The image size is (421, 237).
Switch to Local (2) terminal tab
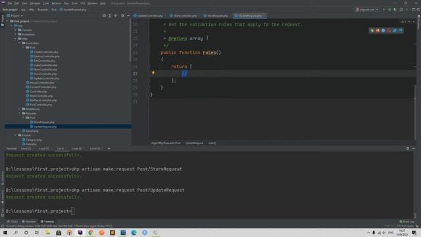click(26, 149)
